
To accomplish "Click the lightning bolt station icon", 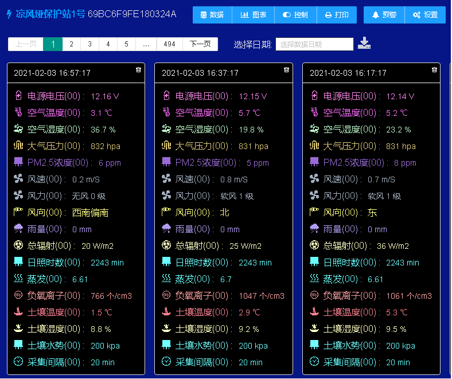I will [9, 14].
